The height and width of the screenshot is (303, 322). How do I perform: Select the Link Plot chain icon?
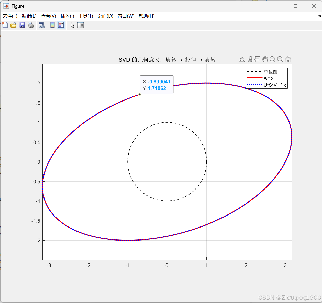[41, 25]
